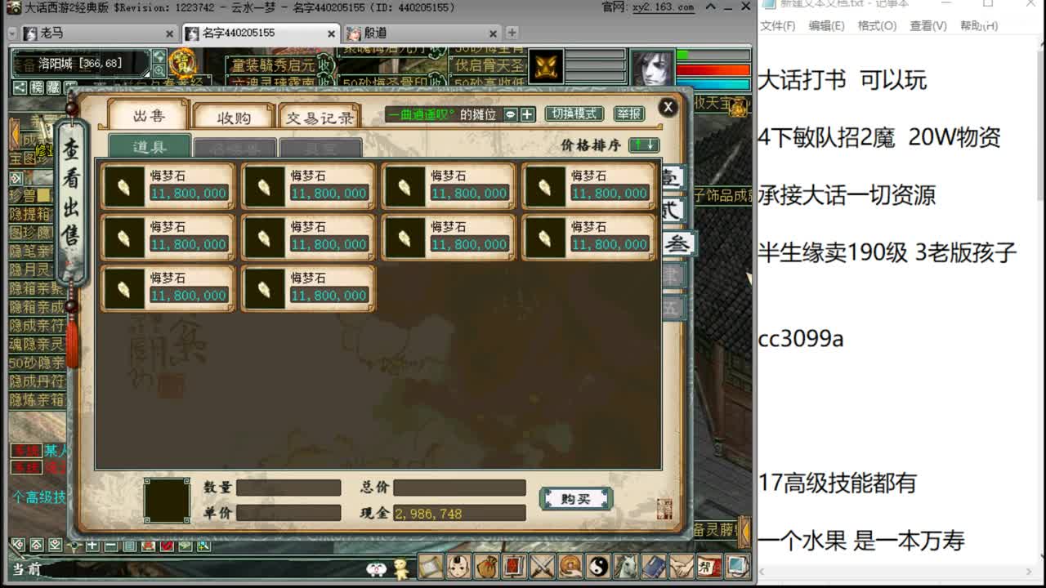Open the 交易记录 tab

[320, 118]
